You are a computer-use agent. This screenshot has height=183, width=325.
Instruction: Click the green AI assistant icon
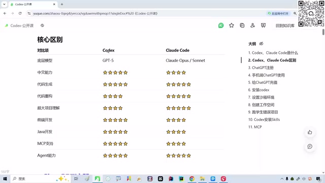tap(221, 25)
